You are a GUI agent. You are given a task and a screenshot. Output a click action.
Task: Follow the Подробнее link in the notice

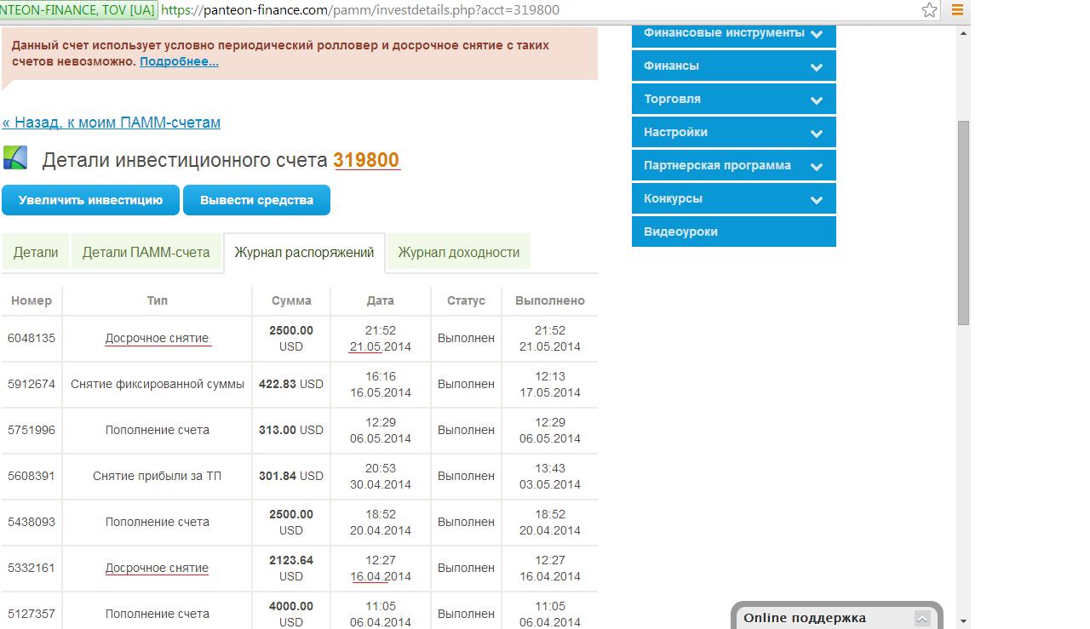(179, 61)
